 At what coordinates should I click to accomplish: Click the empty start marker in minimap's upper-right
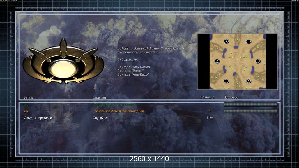coord(248,41)
